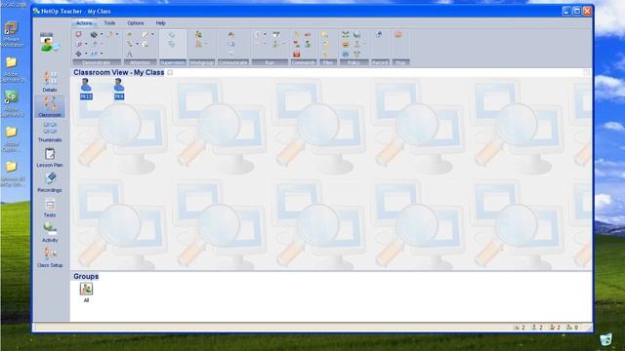
Task: Click the Supervision group label
Action: point(173,62)
